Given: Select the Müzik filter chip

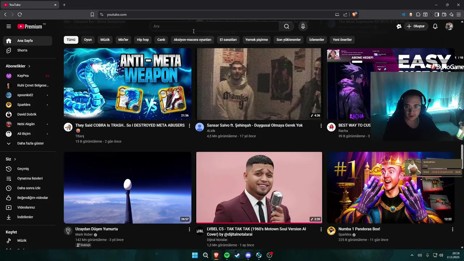Looking at the screenshot, I should pos(105,40).
